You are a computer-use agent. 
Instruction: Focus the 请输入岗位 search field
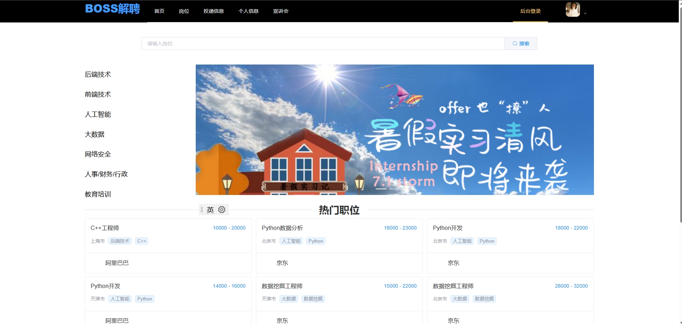coord(323,43)
